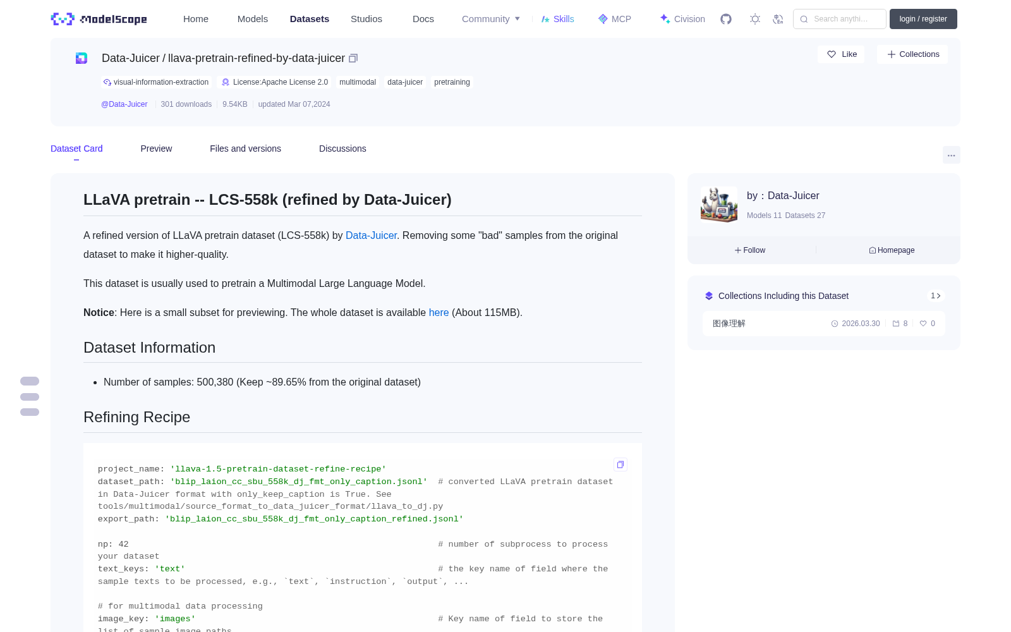
Task: Click 'Models 11' count text
Action: pos(764,216)
